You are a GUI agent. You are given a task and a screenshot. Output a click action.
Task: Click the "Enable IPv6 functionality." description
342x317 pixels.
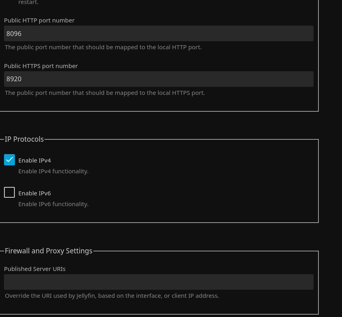click(53, 204)
